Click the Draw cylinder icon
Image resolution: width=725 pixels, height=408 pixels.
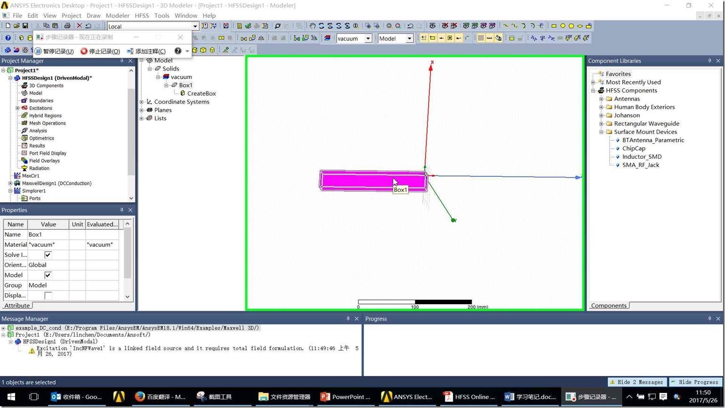pyautogui.click(x=30, y=38)
